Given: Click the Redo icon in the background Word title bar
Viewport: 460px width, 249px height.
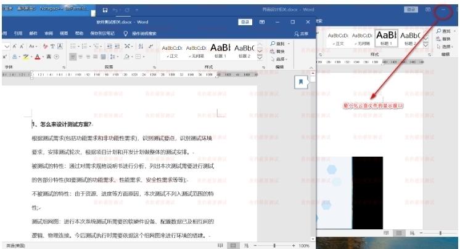Looking at the screenshot, I should 127,10.
